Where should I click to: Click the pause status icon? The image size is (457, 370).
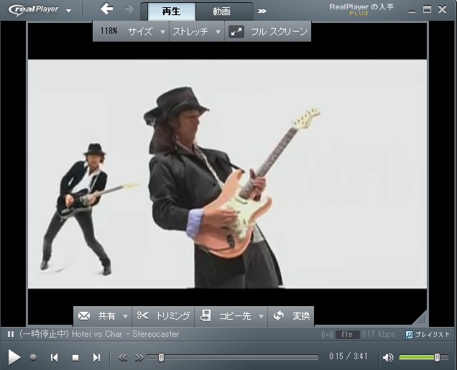coord(11,334)
